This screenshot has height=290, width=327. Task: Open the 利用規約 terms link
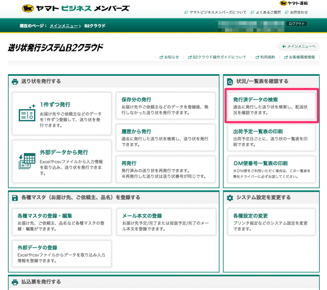(x=268, y=57)
